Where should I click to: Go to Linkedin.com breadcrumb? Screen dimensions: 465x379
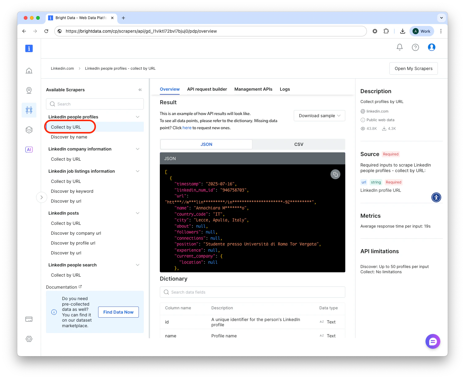62,68
